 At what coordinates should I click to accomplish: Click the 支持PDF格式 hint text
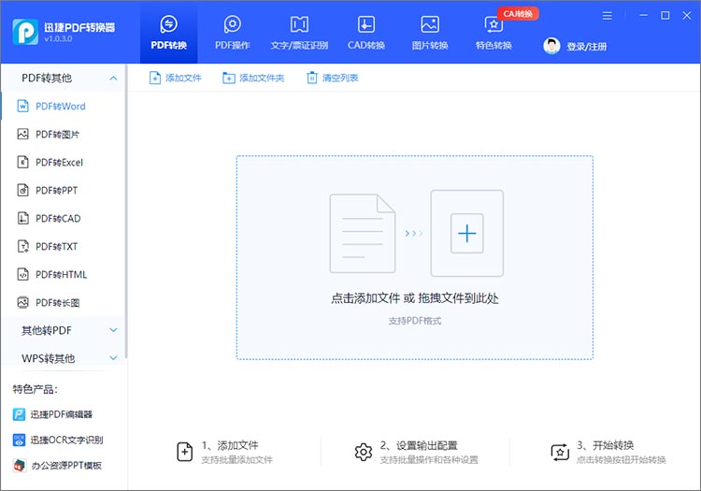tap(415, 321)
